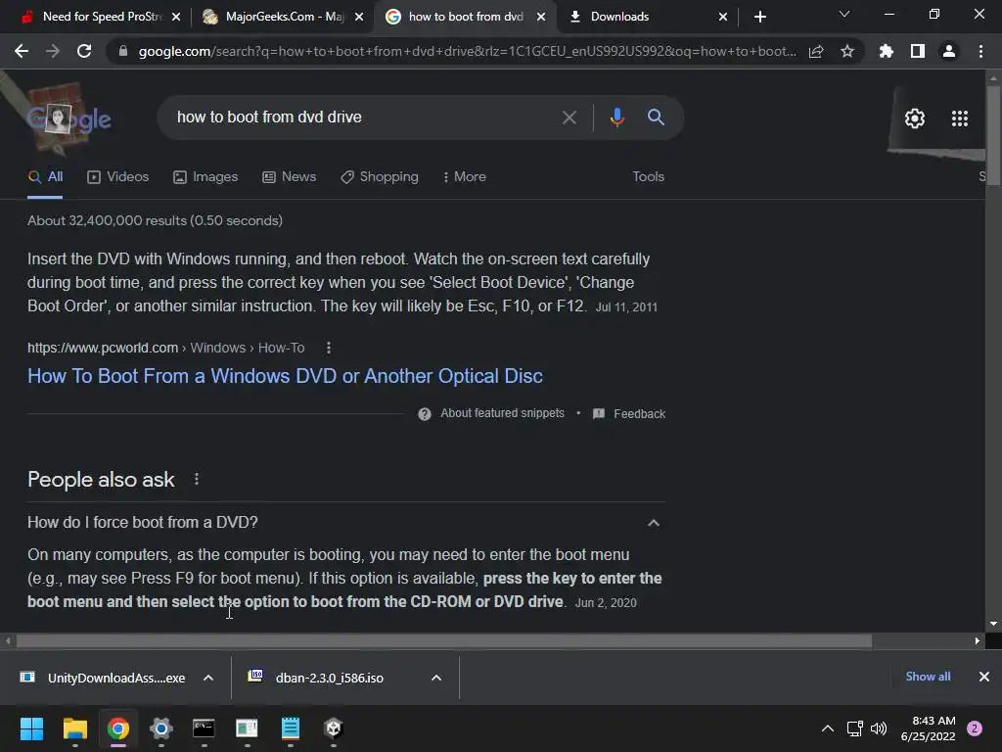Select the News search tab

coord(290,176)
